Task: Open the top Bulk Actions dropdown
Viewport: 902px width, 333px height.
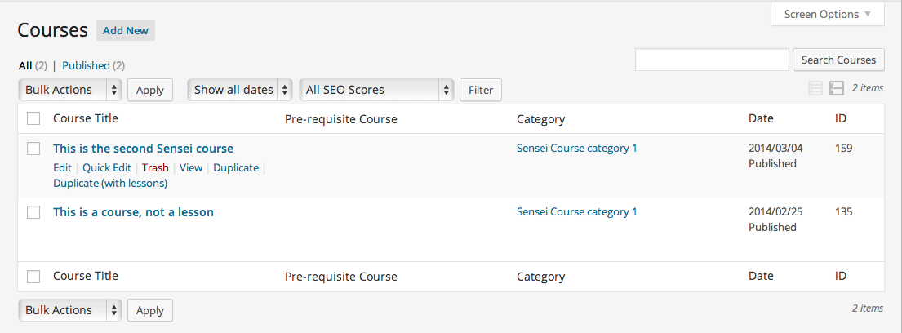Action: click(70, 90)
